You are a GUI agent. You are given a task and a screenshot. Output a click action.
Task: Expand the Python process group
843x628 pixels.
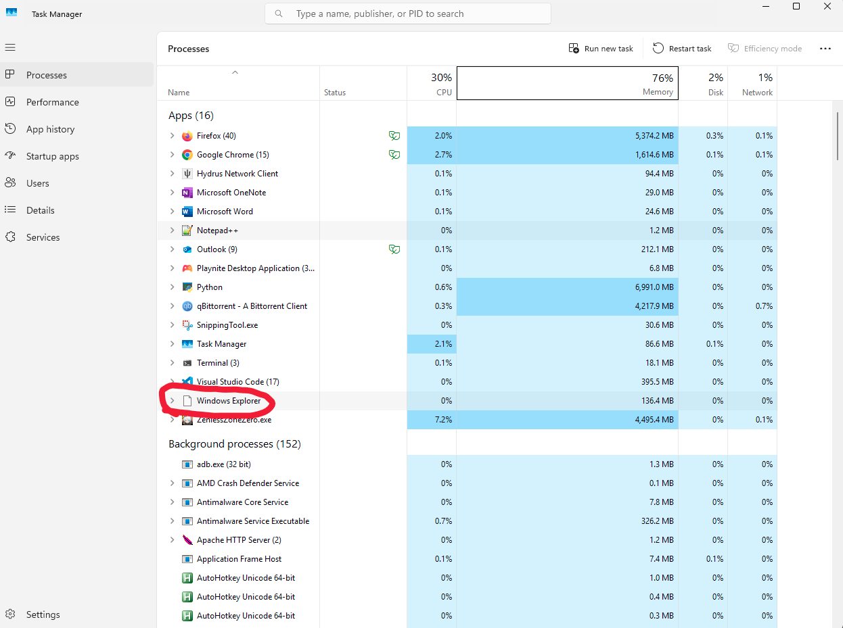click(x=172, y=287)
